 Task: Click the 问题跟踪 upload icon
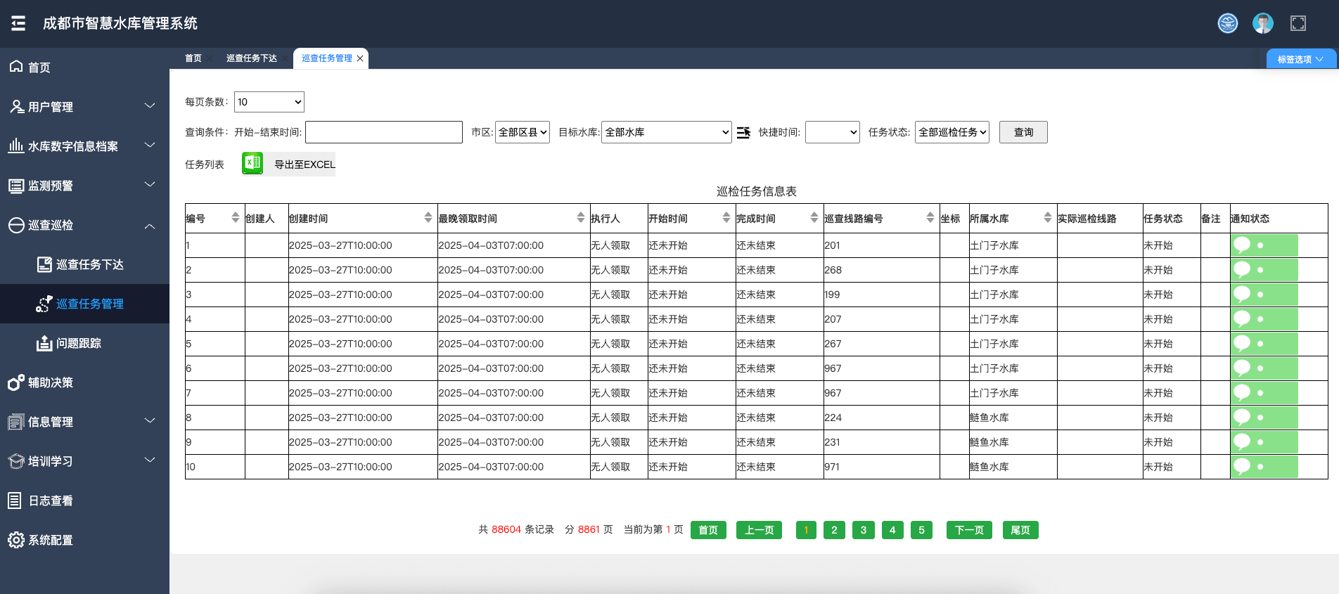tap(44, 343)
